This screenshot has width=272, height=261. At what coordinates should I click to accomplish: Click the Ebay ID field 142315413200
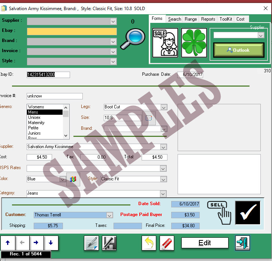pos(48,75)
